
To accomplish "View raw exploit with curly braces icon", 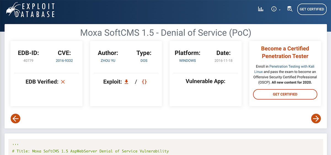I will tap(144, 82).
